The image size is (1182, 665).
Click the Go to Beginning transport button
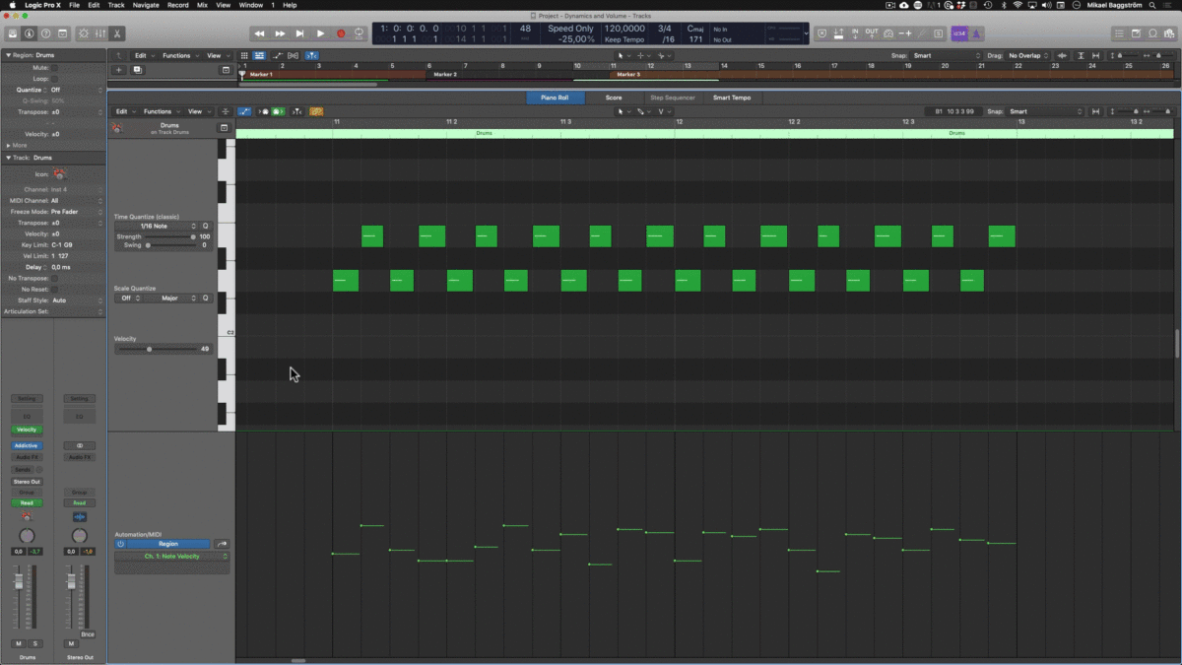pyautogui.click(x=300, y=33)
